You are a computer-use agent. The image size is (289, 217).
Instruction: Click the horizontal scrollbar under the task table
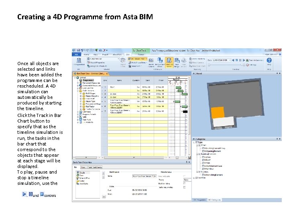[134, 158]
